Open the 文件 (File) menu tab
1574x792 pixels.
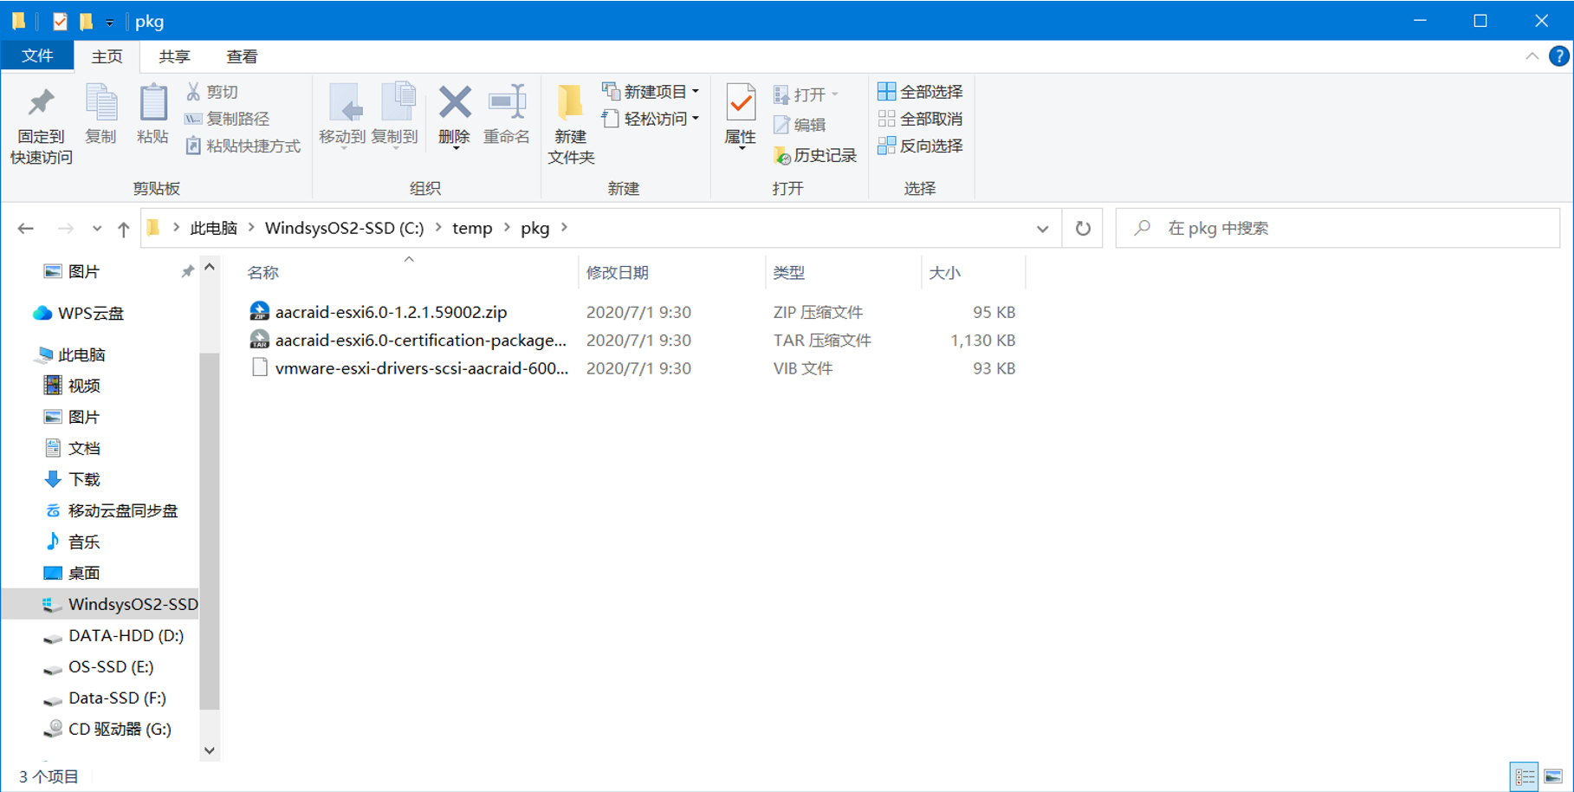37,56
